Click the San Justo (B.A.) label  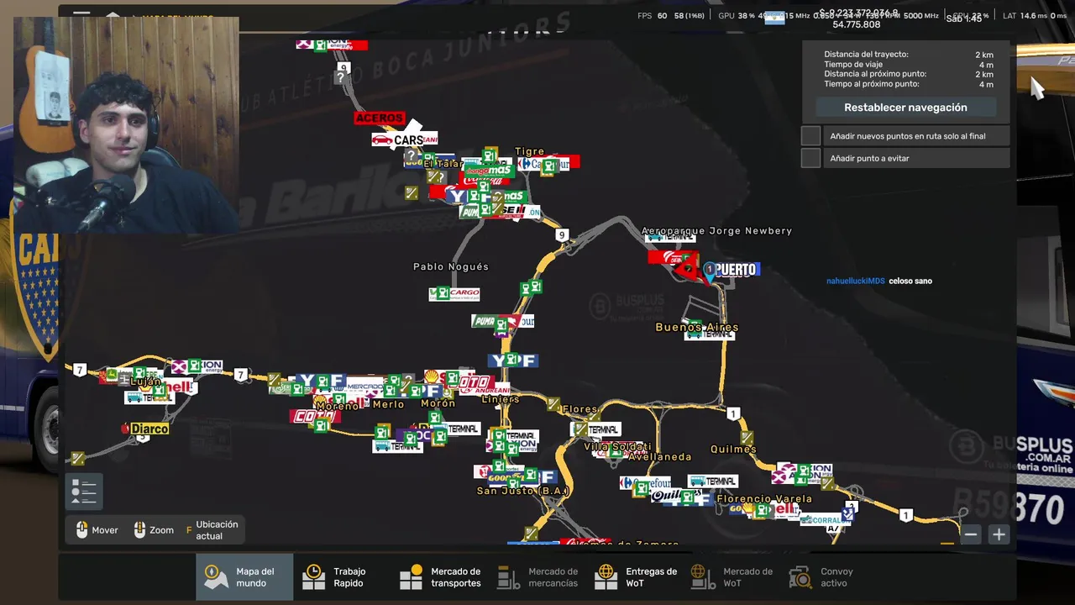coord(523,491)
